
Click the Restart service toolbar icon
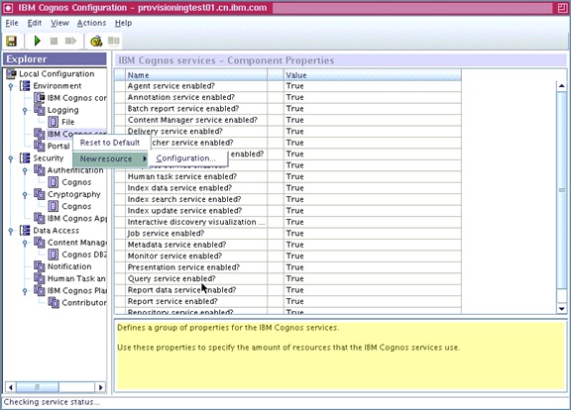pos(70,41)
